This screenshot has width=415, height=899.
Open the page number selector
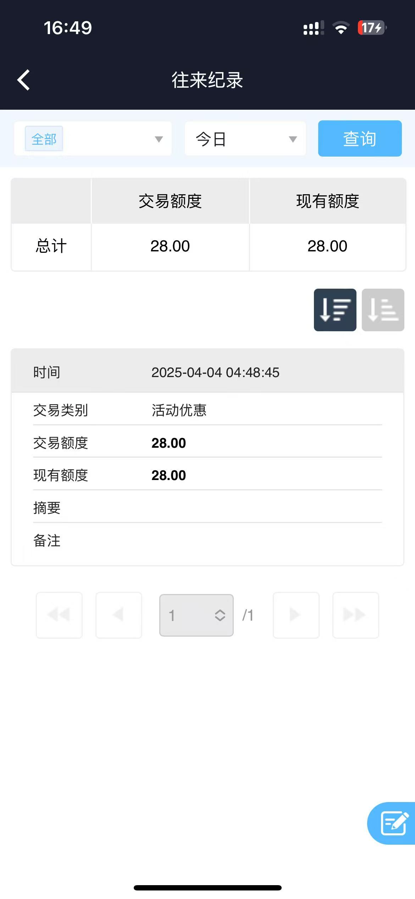point(197,615)
